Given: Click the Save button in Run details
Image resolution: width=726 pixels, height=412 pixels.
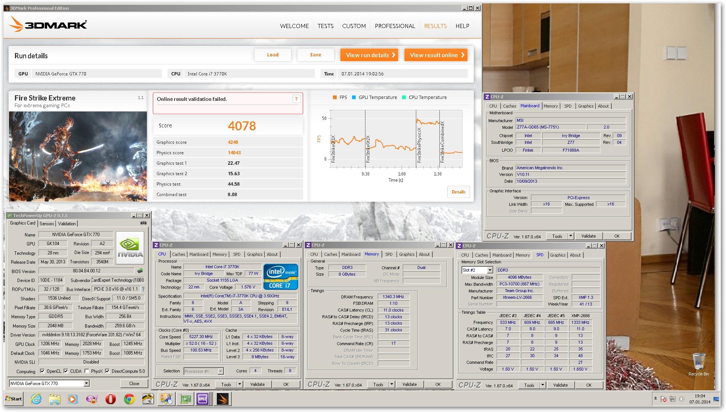Looking at the screenshot, I should point(315,55).
